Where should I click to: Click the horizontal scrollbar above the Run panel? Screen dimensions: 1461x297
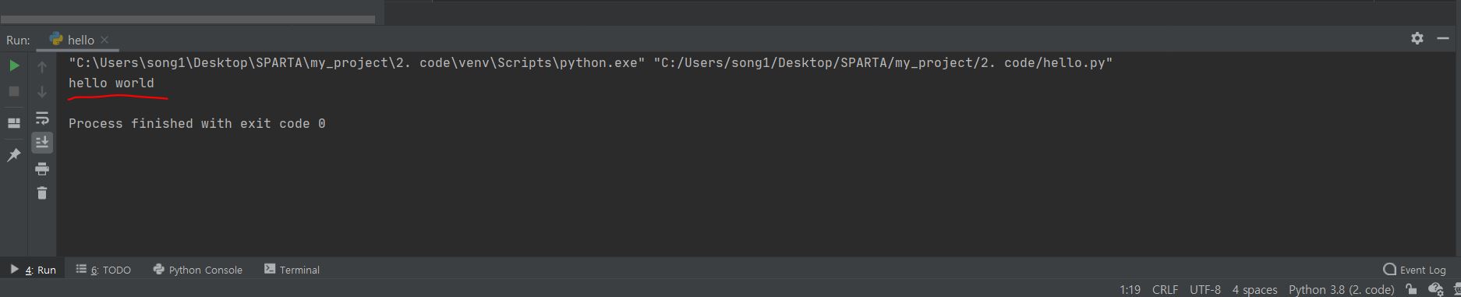187,19
